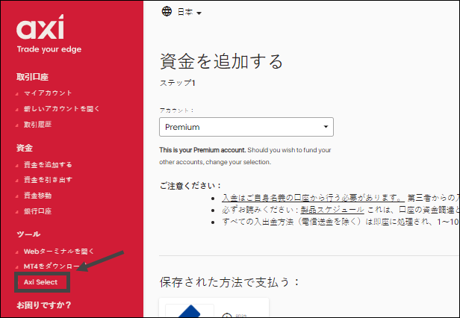The height and width of the screenshot is (318, 460).
Task: Expand the Premium account dropdown
Action: coord(246,127)
